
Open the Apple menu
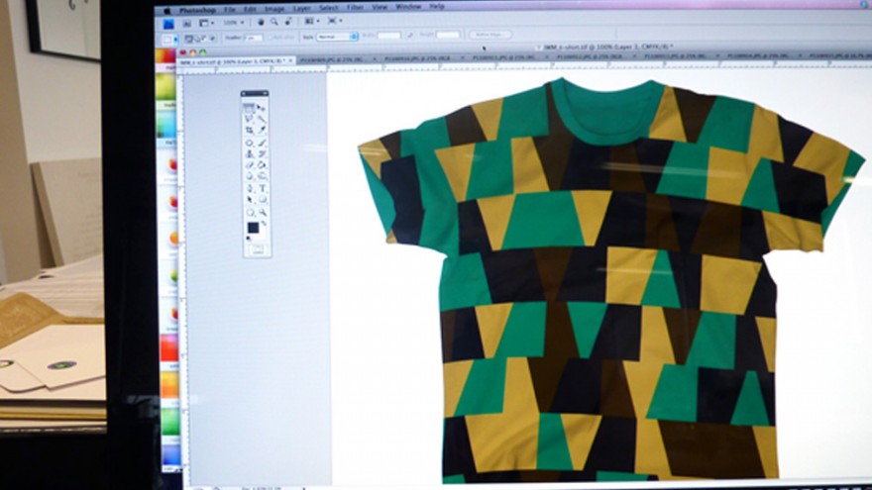(x=166, y=11)
